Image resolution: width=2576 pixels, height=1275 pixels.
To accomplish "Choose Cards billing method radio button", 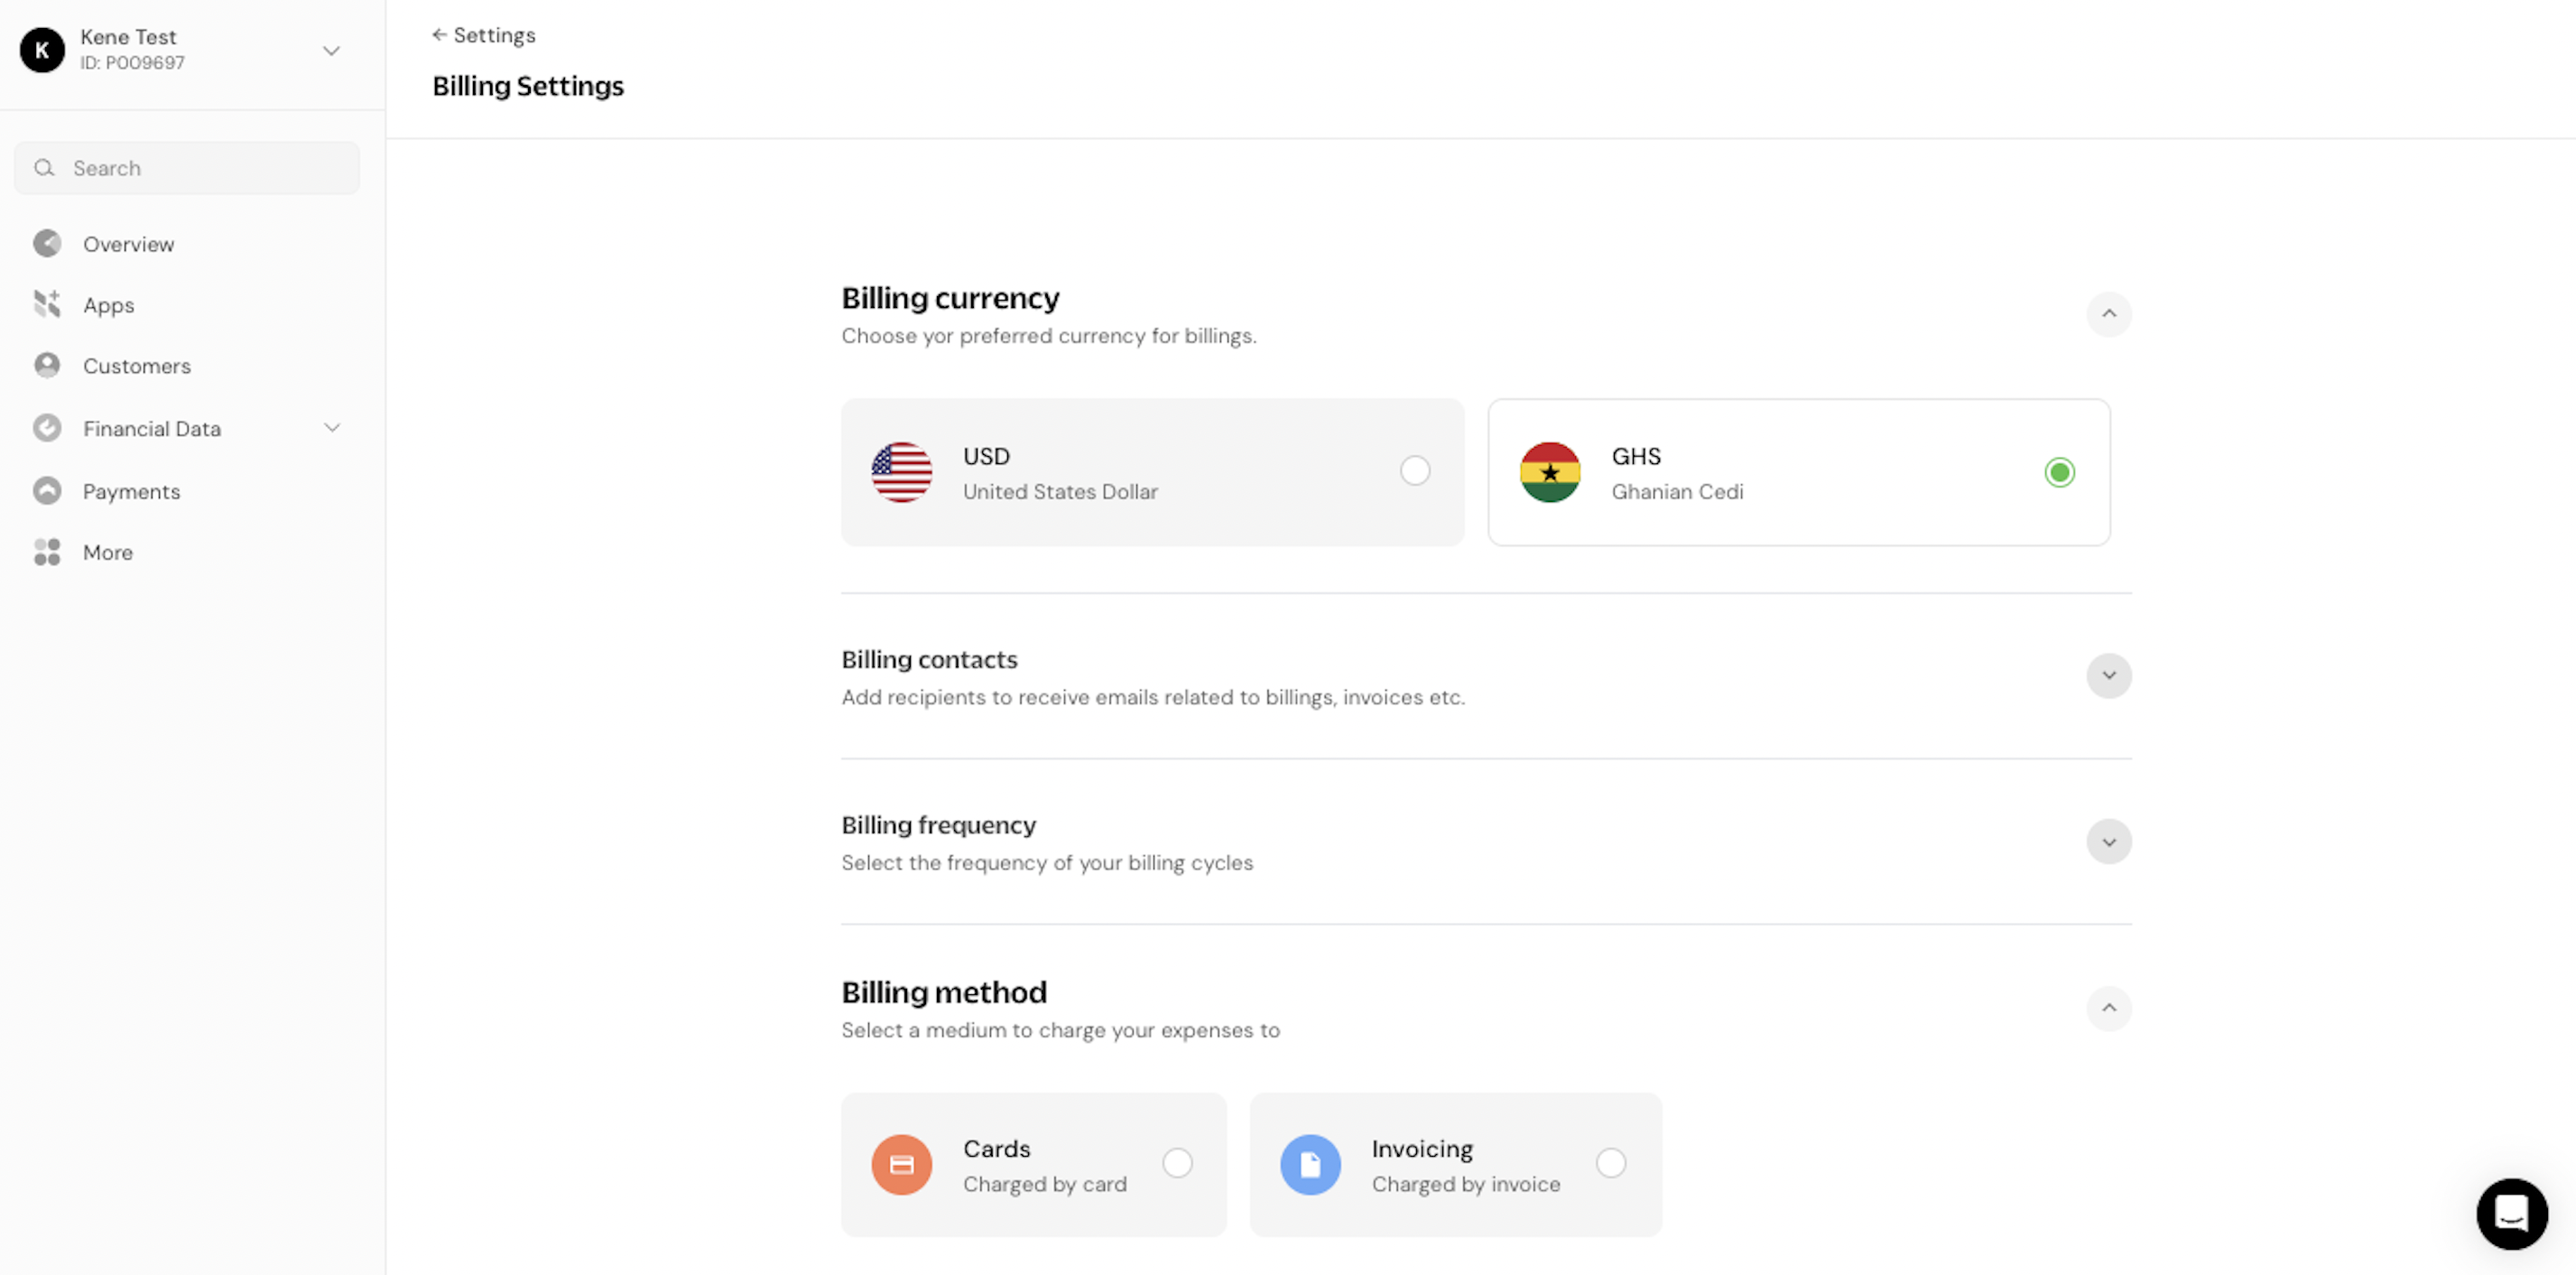I will click(1177, 1163).
